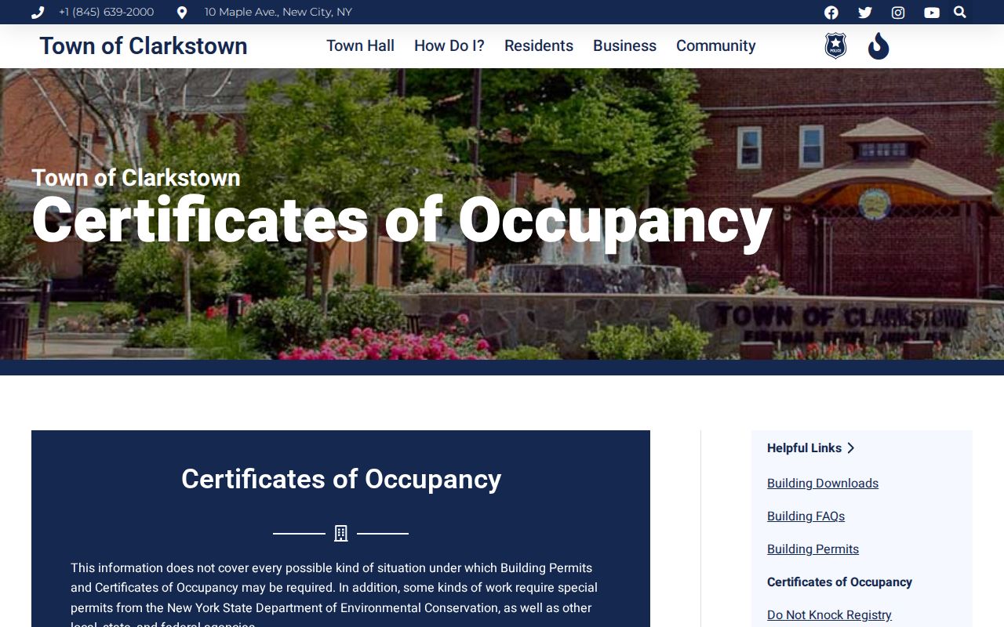Open the Building FAQs link
The image size is (1004, 627).
[x=806, y=516]
